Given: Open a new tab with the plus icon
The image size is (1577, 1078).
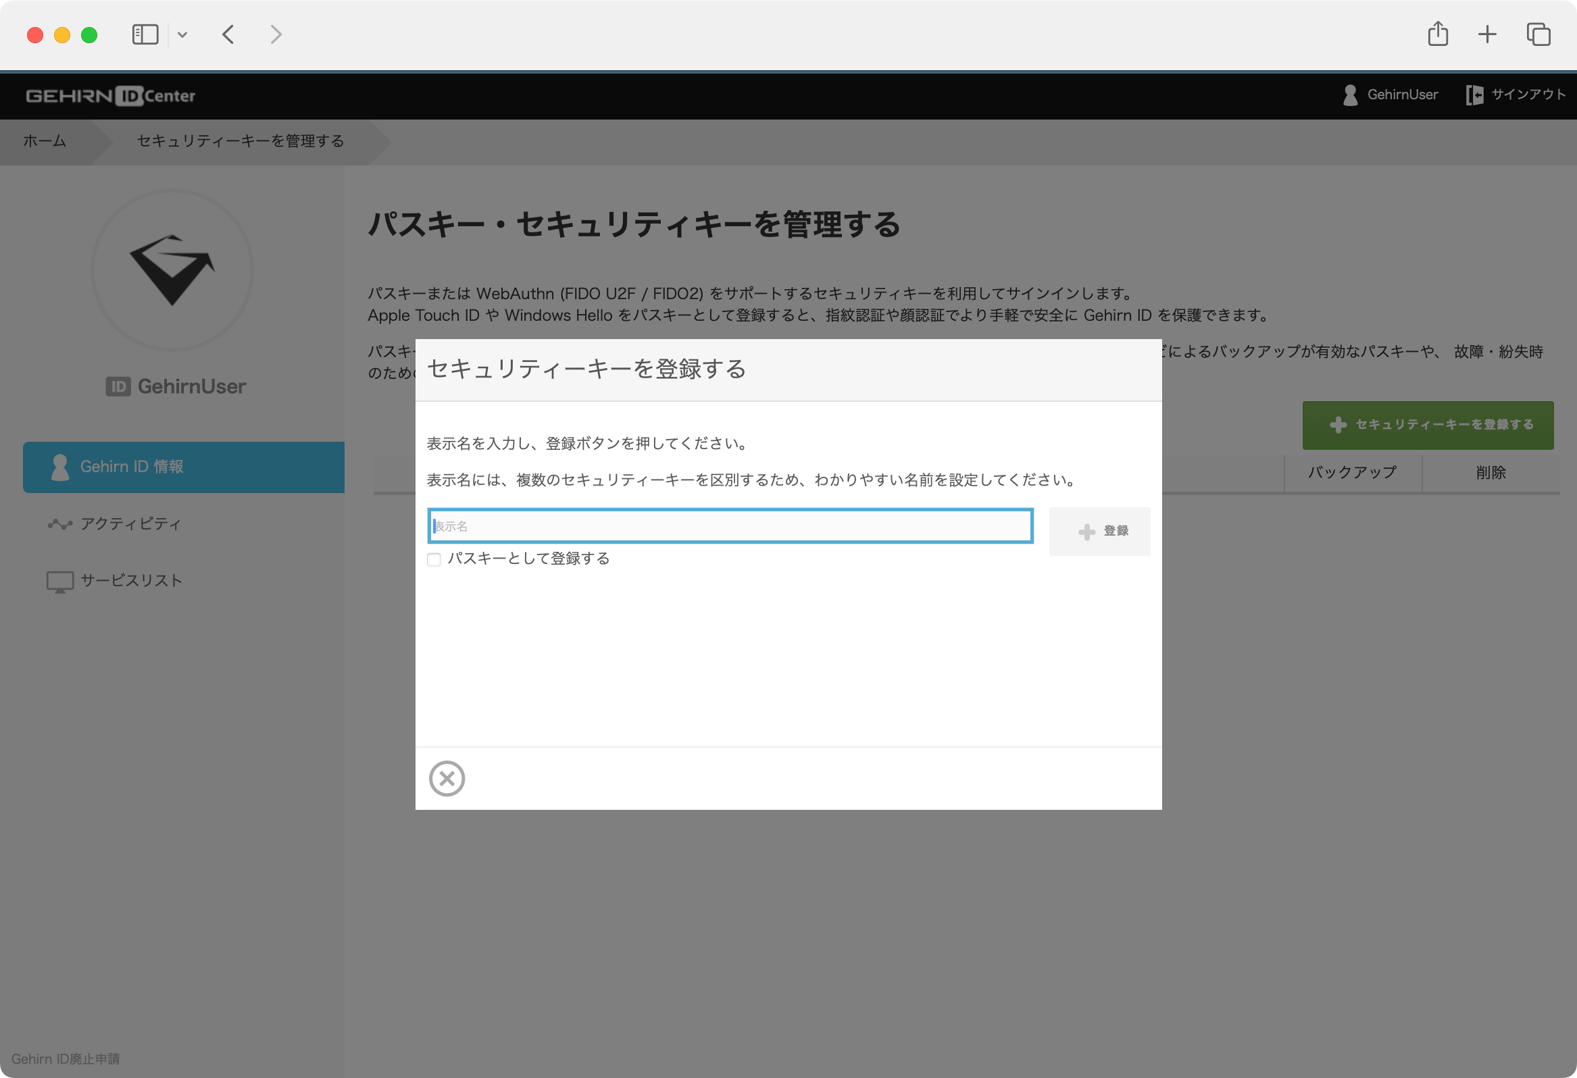Looking at the screenshot, I should click(x=1486, y=34).
